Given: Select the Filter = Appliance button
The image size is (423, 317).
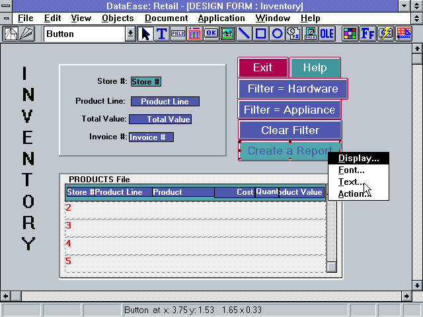Looking at the screenshot, I should tap(289, 110).
